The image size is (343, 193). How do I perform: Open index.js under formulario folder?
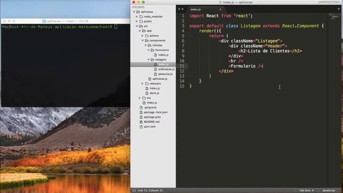coord(163,55)
